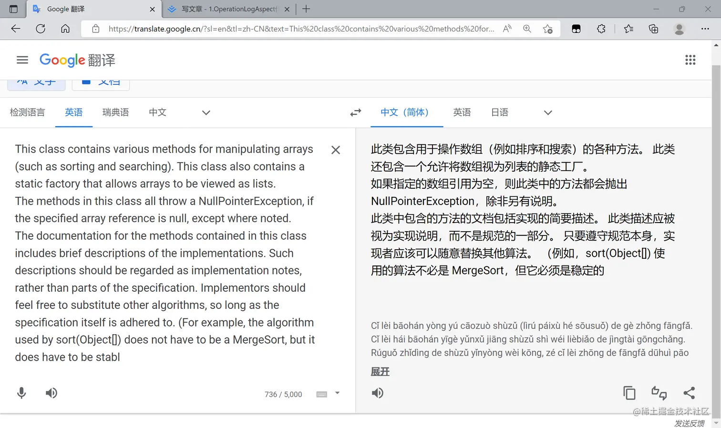The width and height of the screenshot is (721, 428).
Task: View site information lock icon
Action: coord(96,29)
